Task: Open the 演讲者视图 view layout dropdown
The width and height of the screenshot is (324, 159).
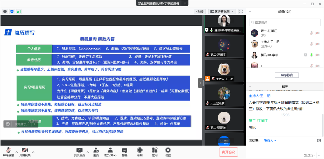Action: 222,12
